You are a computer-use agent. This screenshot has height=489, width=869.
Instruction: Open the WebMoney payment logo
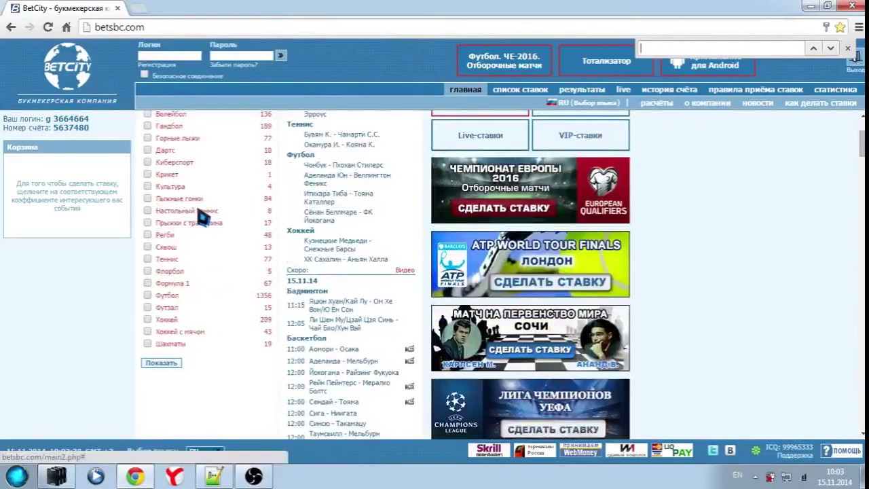coord(580,450)
